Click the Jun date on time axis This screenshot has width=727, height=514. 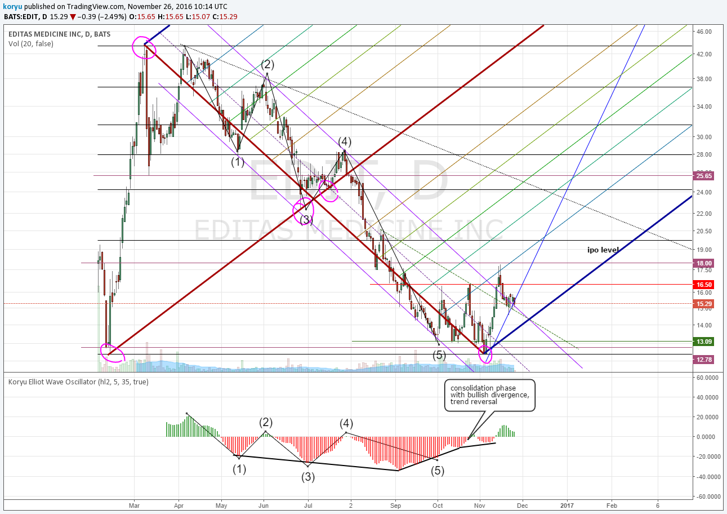click(x=264, y=507)
